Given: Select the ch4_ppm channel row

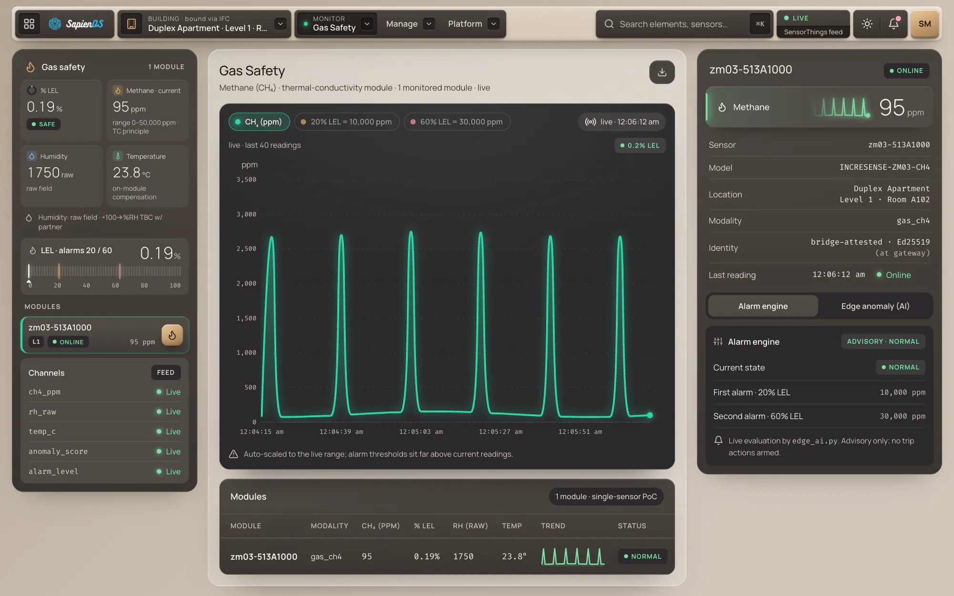Looking at the screenshot, I should point(104,392).
